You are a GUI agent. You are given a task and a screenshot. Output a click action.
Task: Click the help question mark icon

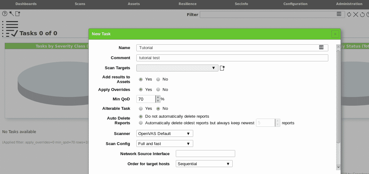pyautogui.click(x=5, y=14)
